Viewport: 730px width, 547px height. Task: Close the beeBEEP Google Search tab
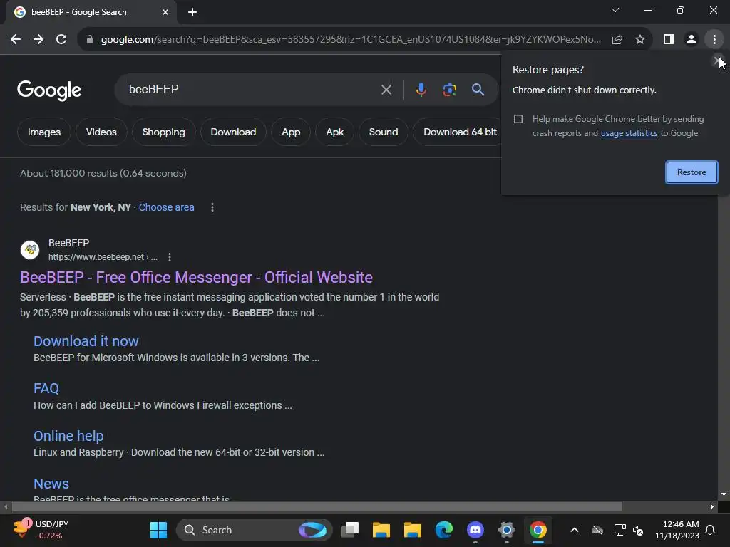click(165, 12)
